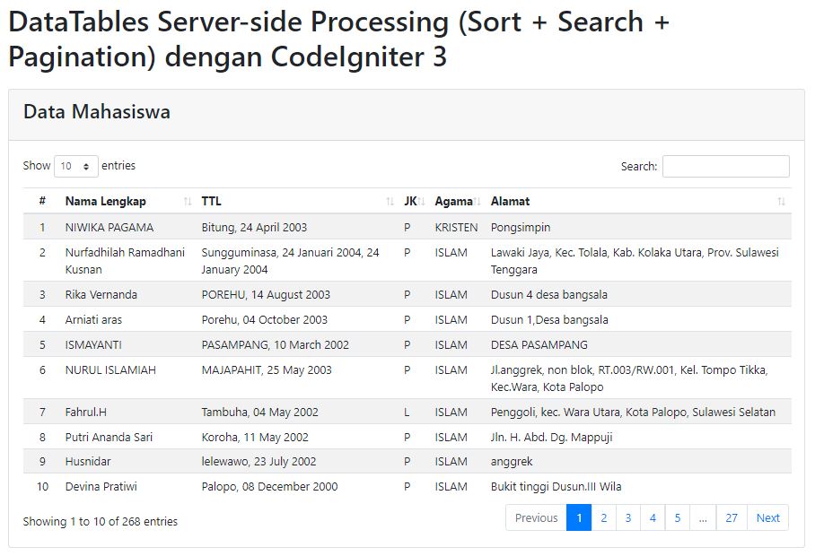Select the Previous pagination control
This screenshot has height=556, width=815.
(536, 517)
